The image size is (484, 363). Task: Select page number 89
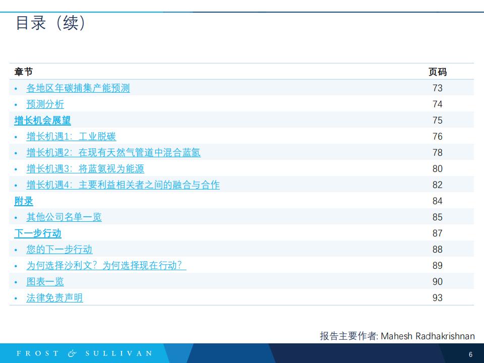pos(438,266)
